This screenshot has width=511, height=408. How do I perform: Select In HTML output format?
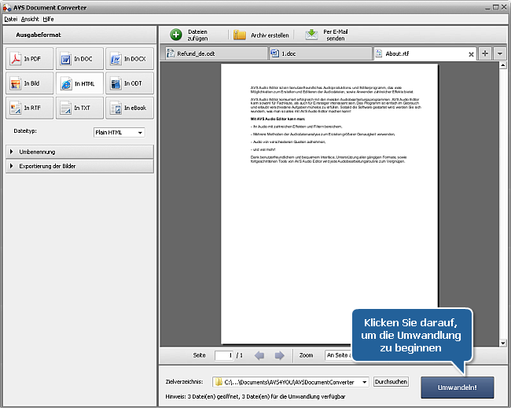pyautogui.click(x=79, y=83)
